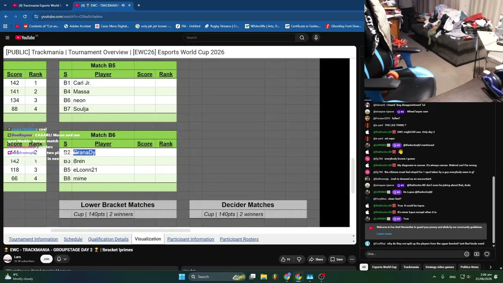Share the video
The height and width of the screenshot is (283, 503).
tap(316, 259)
